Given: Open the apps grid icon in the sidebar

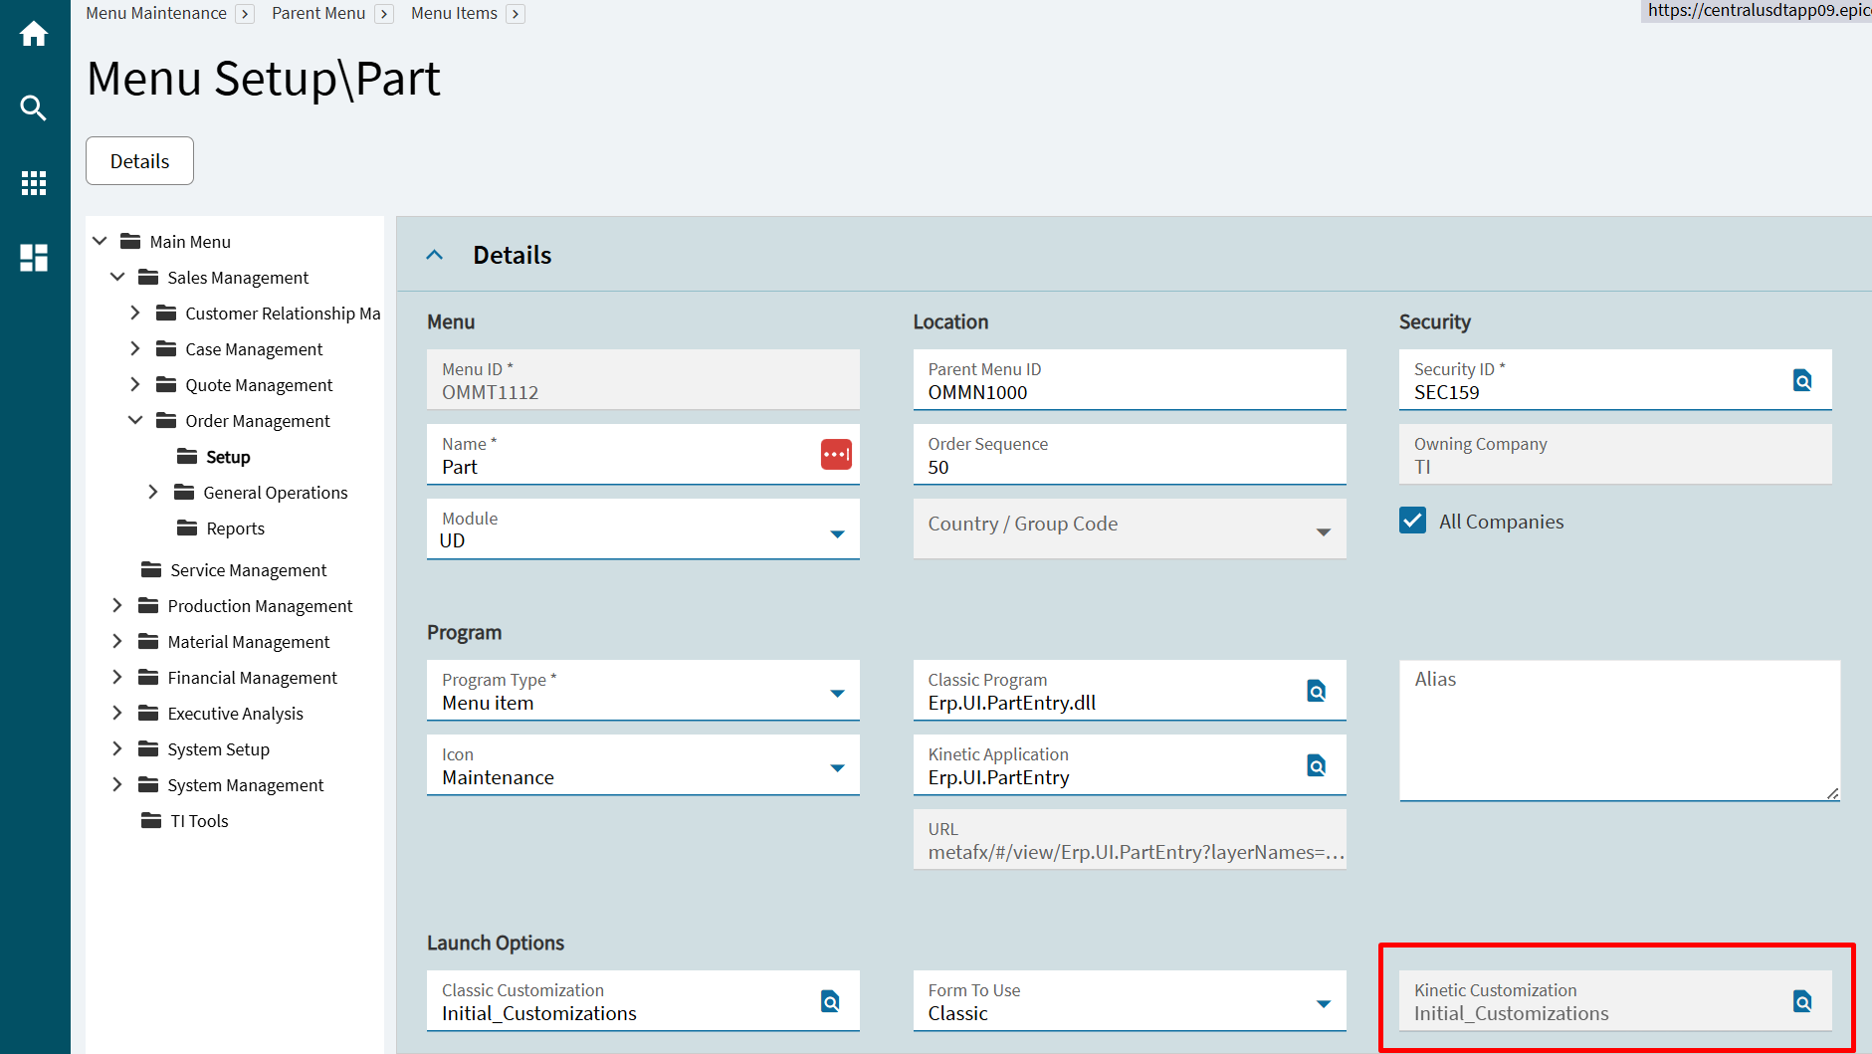Looking at the screenshot, I should 34,183.
